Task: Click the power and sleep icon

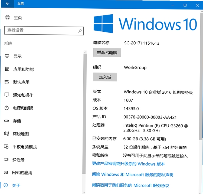Action: tap(6, 108)
